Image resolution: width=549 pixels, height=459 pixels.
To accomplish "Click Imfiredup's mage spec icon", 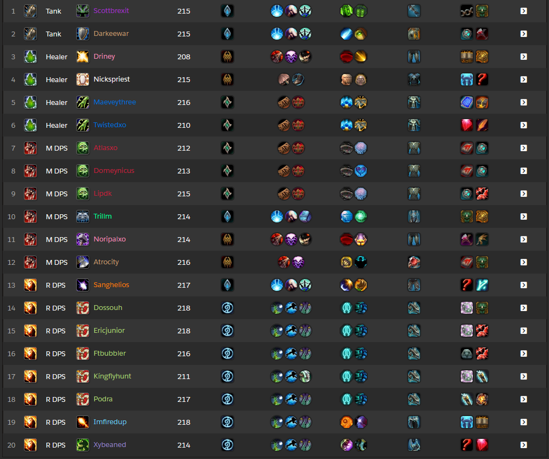I will (x=83, y=422).
